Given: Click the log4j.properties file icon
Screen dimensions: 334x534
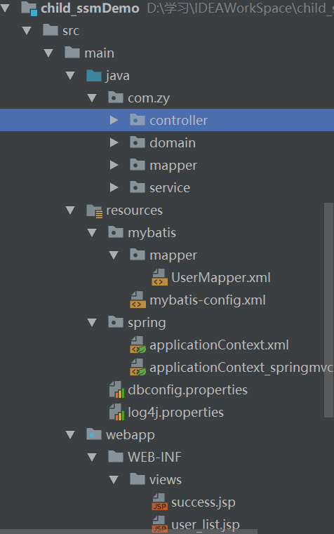Looking at the screenshot, I should pos(116,412).
